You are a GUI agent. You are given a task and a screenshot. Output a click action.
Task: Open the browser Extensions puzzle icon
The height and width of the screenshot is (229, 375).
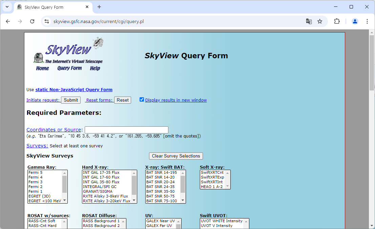[x=337, y=22]
